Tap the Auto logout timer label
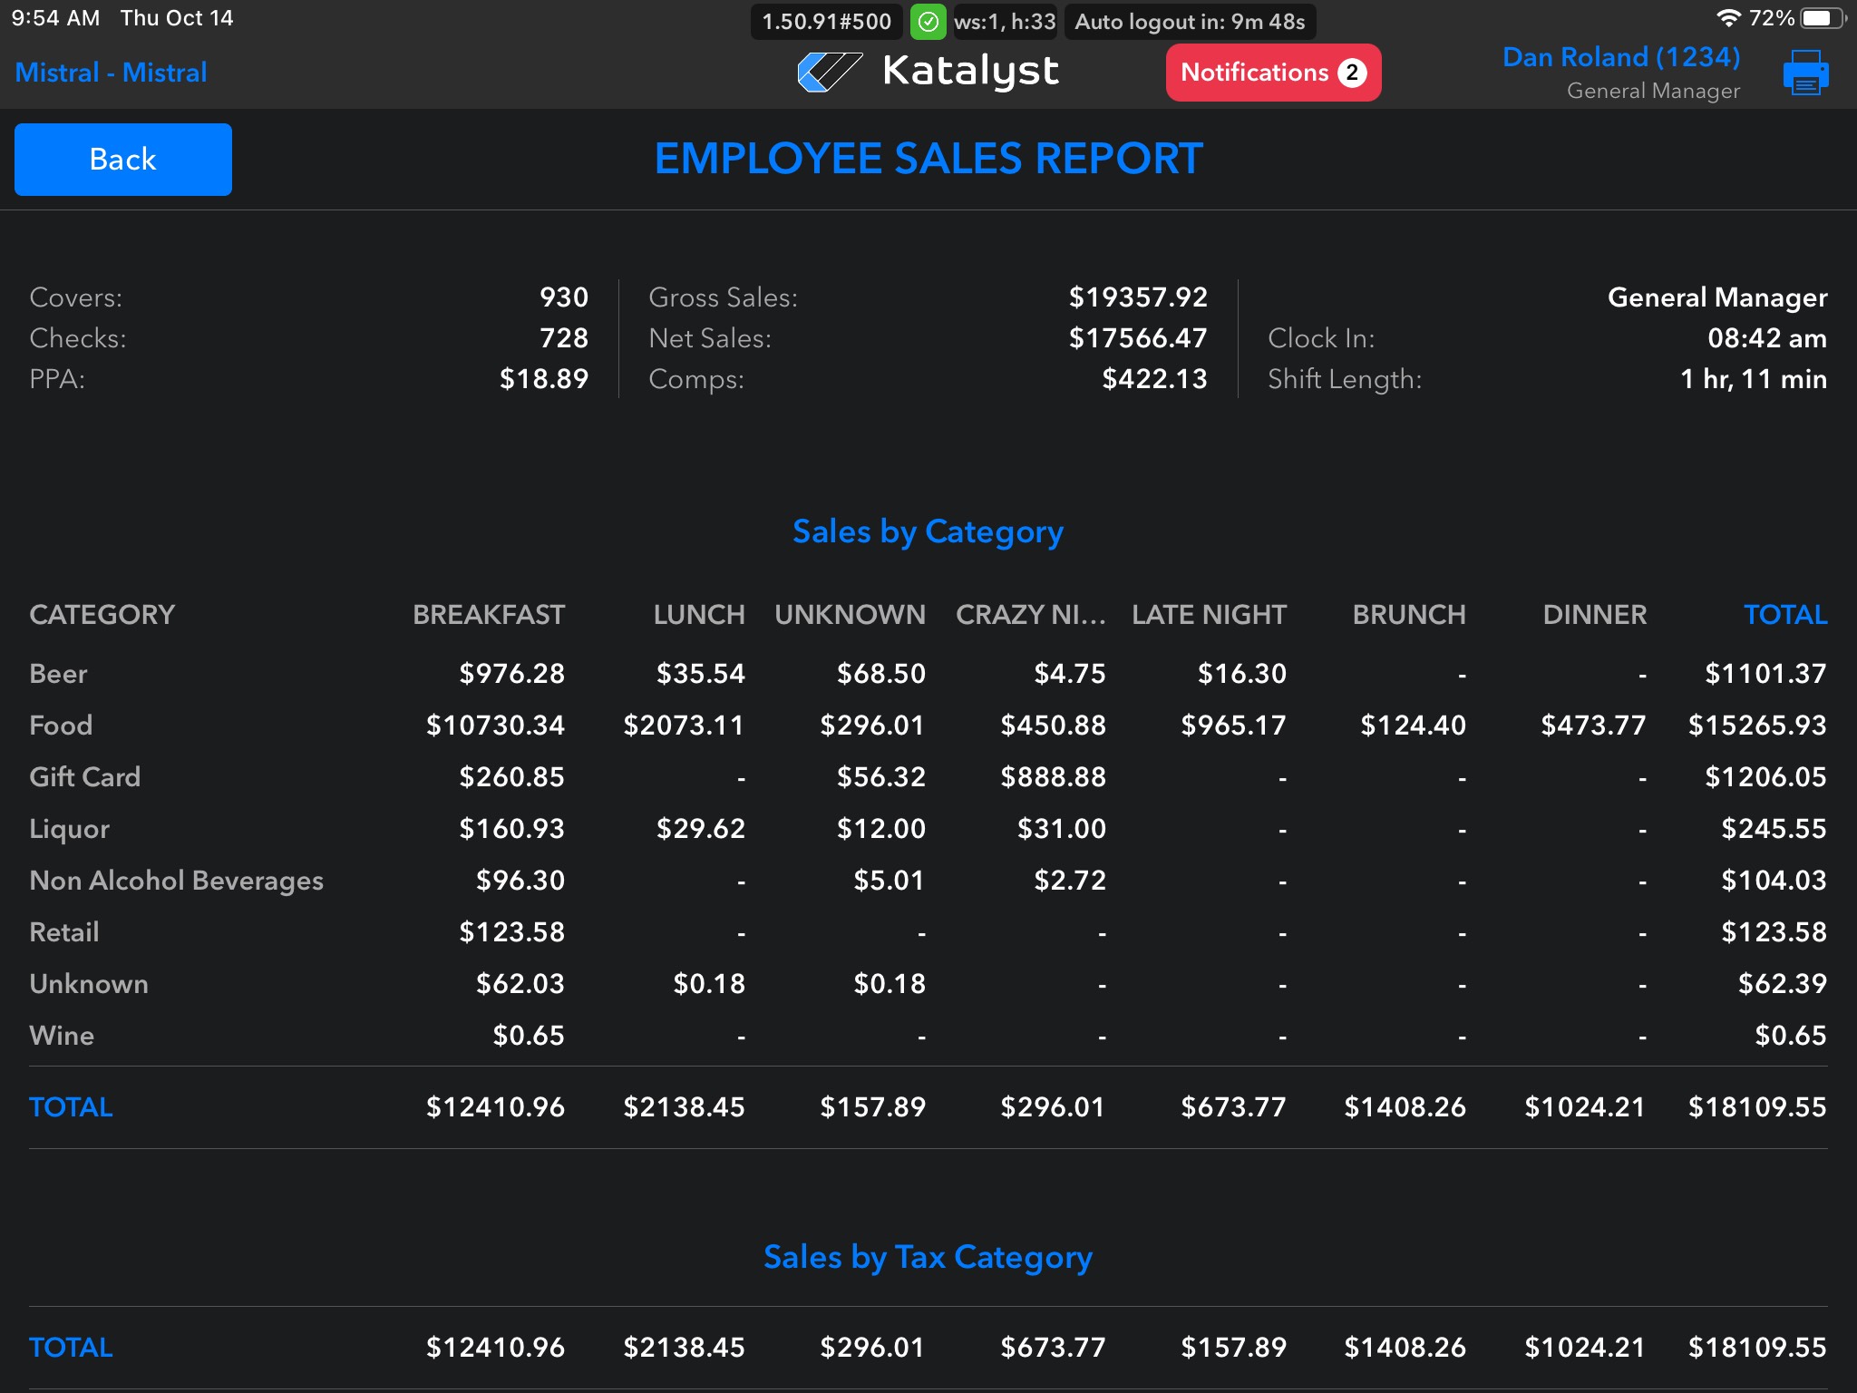This screenshot has height=1393, width=1857. click(x=1189, y=22)
